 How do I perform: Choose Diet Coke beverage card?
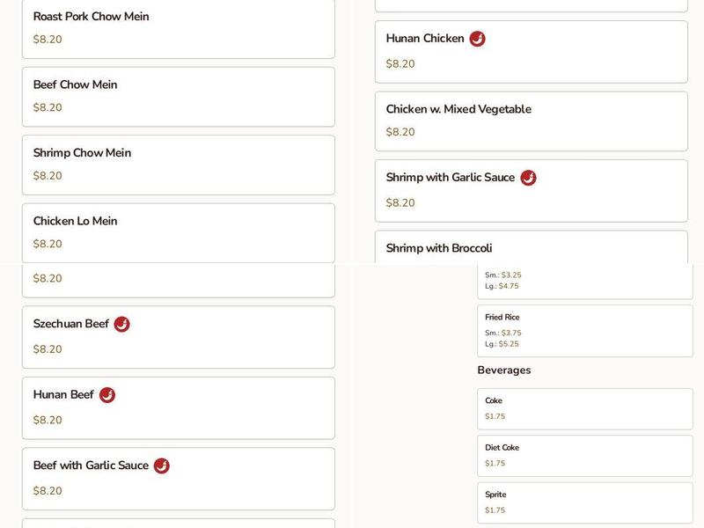coord(584,455)
